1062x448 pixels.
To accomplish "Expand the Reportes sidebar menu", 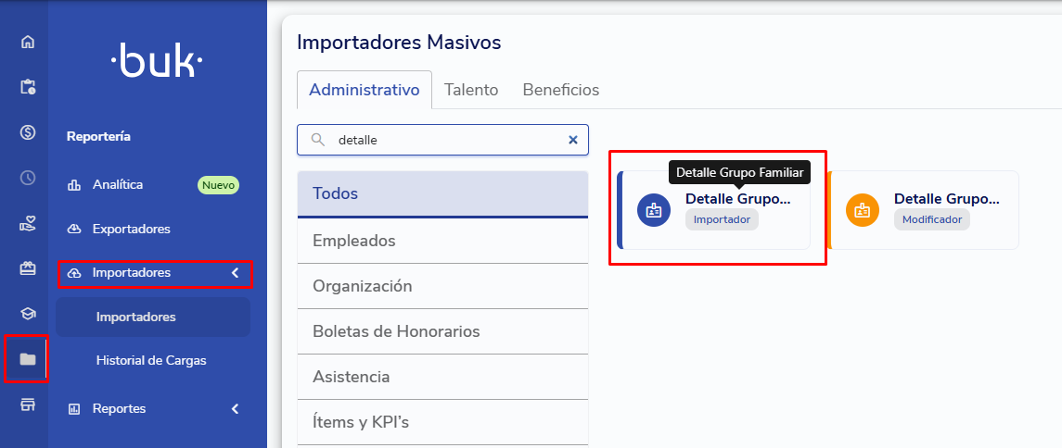I will click(235, 408).
